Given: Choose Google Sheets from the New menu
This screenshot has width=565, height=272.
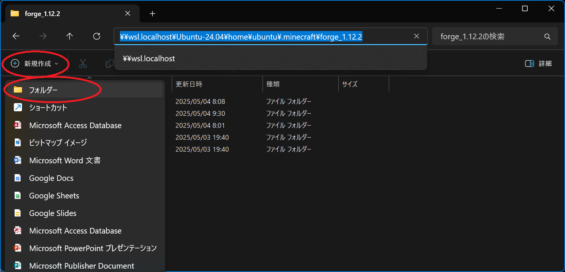Looking at the screenshot, I should pyautogui.click(x=85, y=195).
